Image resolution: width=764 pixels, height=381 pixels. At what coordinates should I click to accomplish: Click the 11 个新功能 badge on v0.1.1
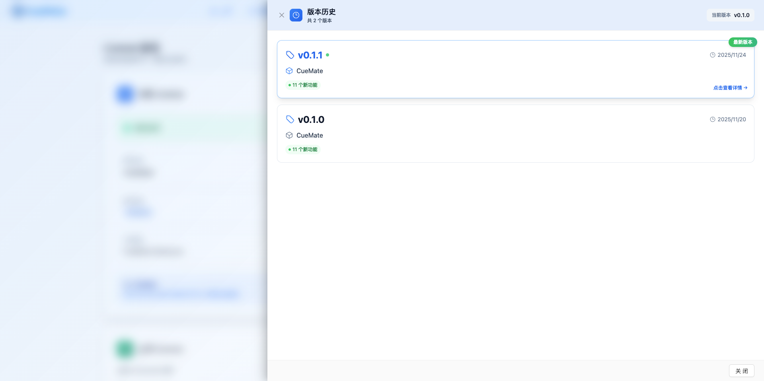[x=303, y=85]
